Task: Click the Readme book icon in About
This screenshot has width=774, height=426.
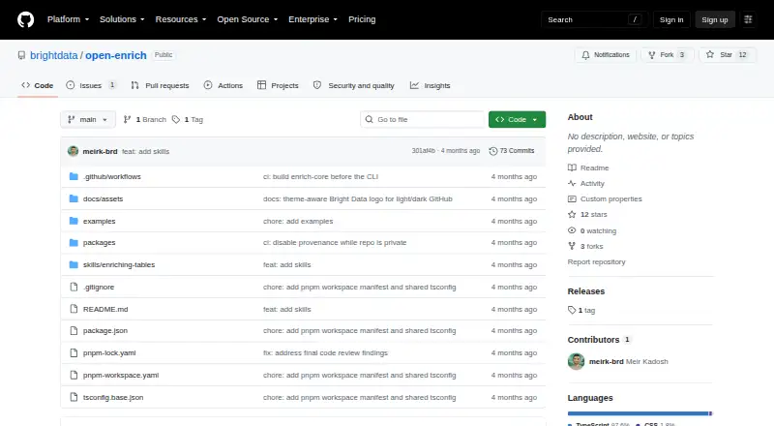Action: coord(572,167)
